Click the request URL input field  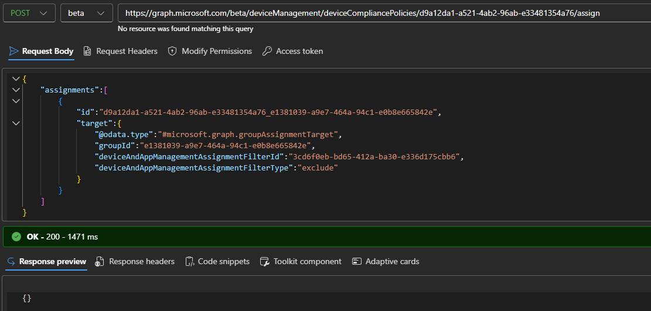click(384, 13)
